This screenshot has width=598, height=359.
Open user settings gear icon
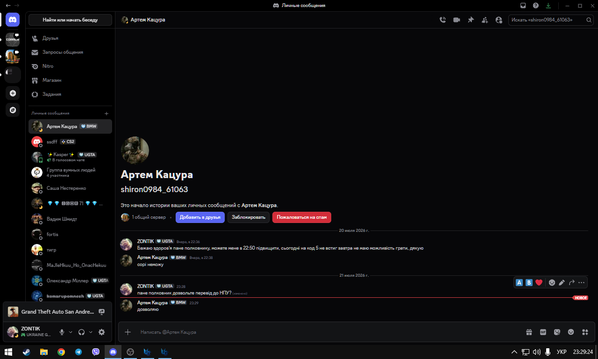(x=101, y=332)
